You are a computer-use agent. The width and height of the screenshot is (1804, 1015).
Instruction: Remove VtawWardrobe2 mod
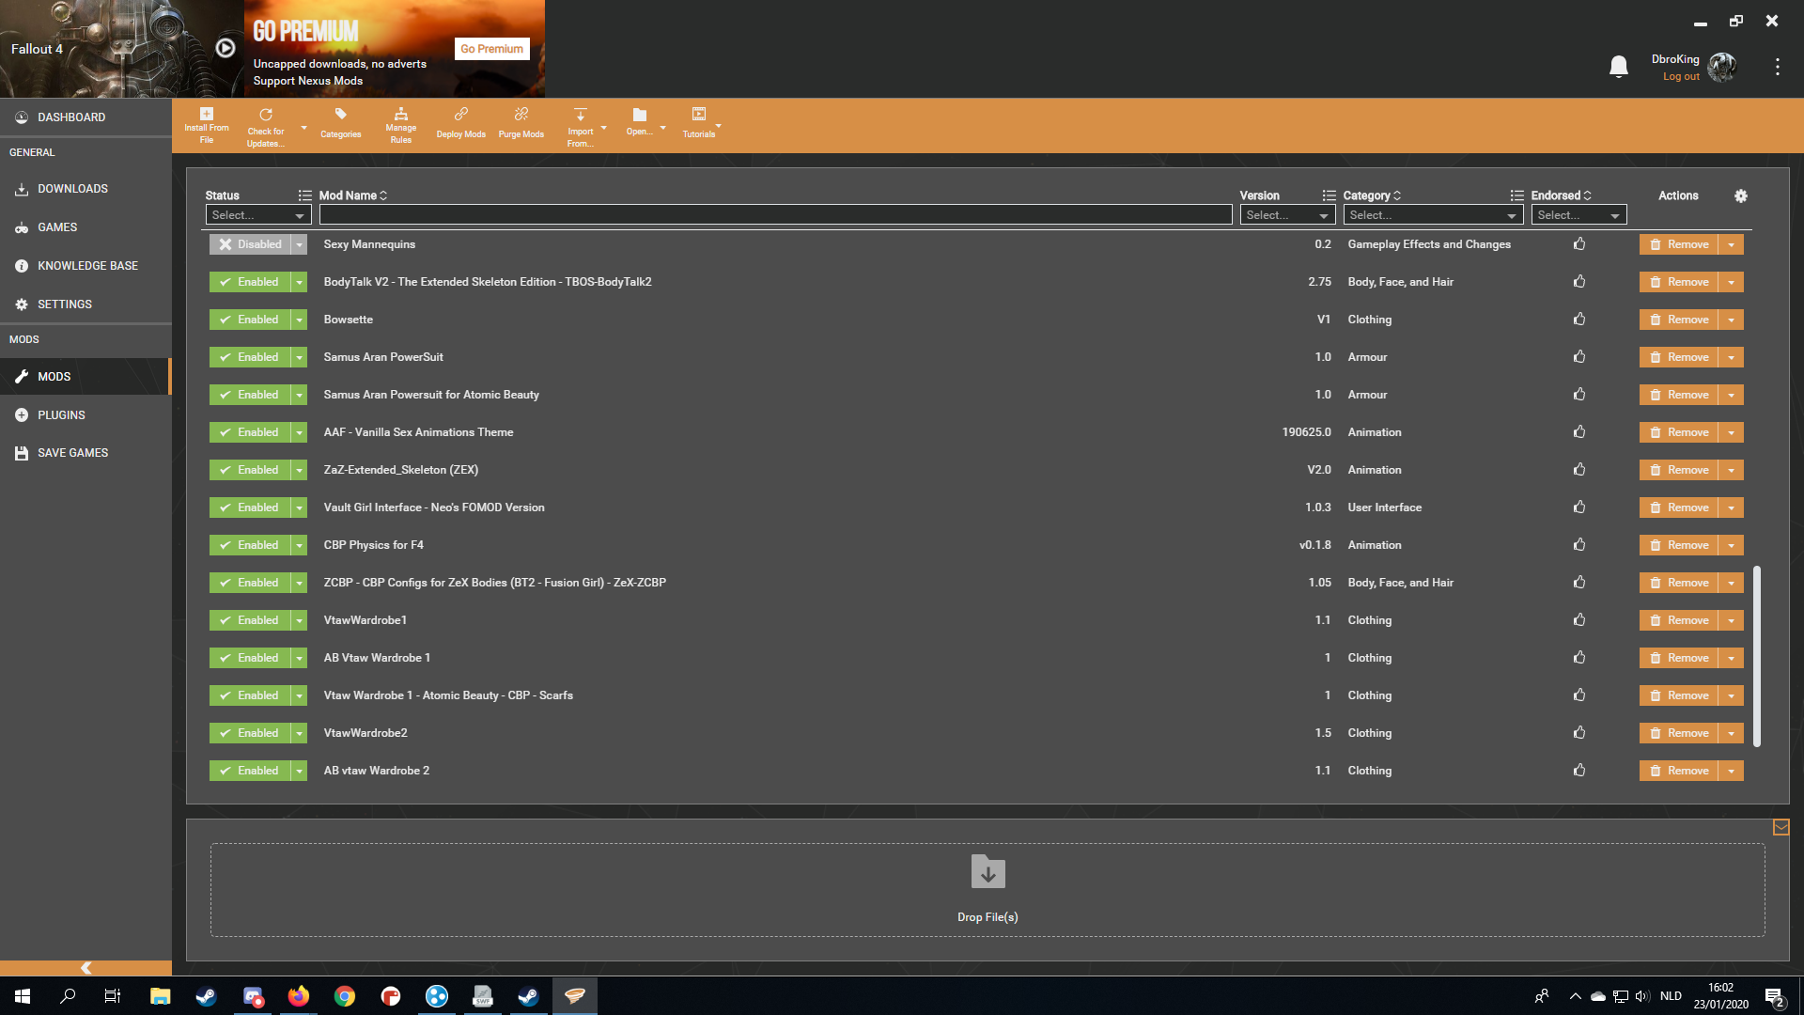click(1679, 733)
